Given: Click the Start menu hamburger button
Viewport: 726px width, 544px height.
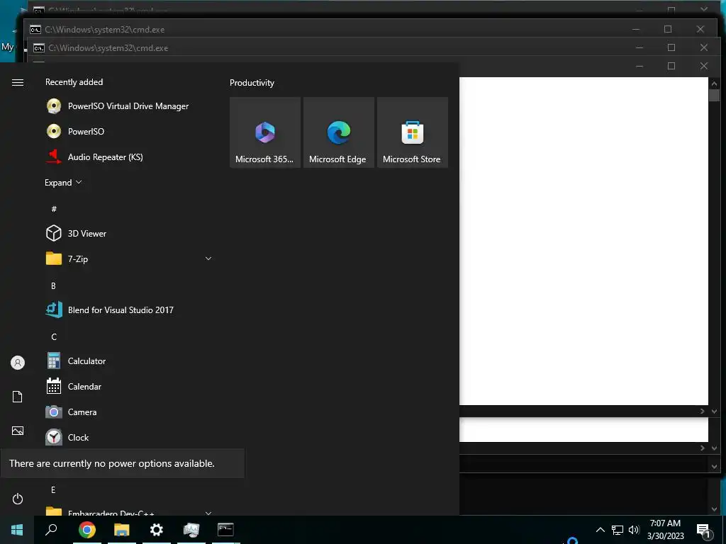Looking at the screenshot, I should pos(18,82).
